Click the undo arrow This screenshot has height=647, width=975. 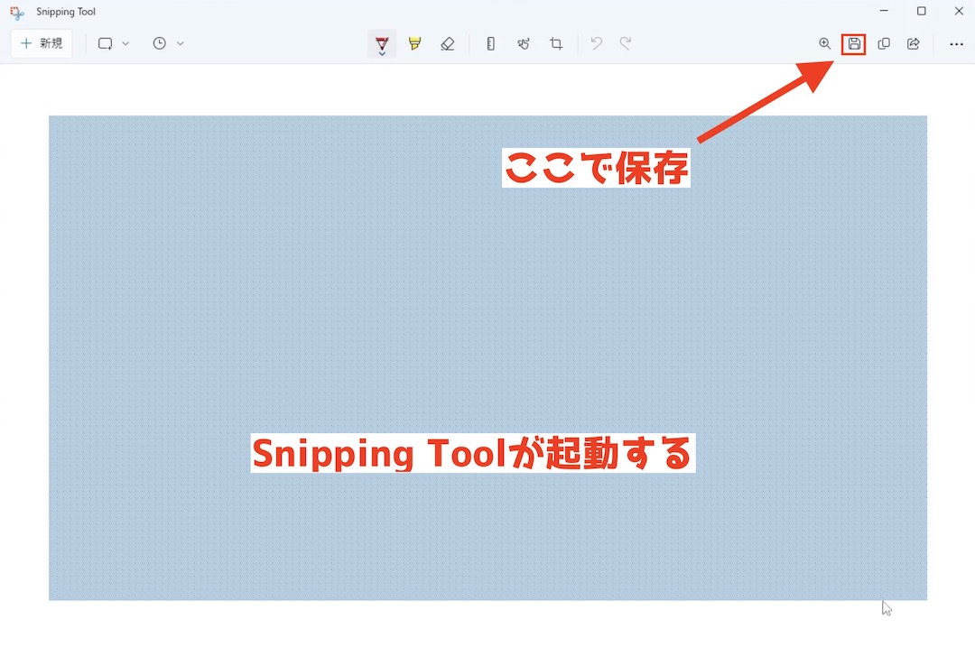tap(595, 43)
